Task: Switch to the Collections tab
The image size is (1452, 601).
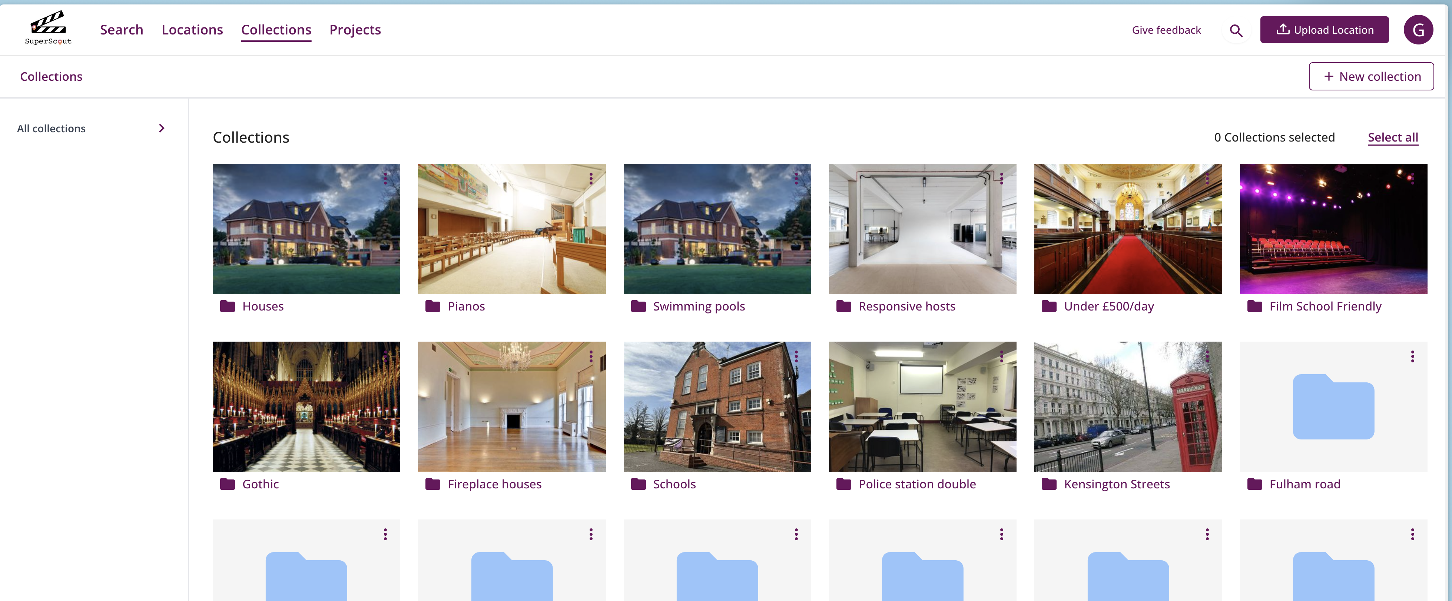Action: pyautogui.click(x=276, y=30)
